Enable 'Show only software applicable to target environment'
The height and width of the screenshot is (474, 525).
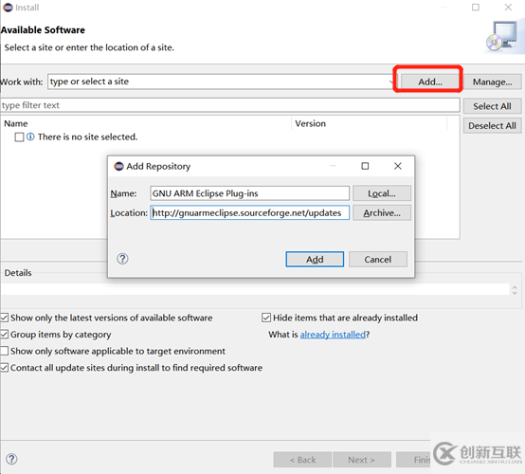5,351
